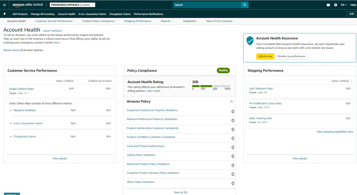Switch to the Account Health tab

click(16, 21)
